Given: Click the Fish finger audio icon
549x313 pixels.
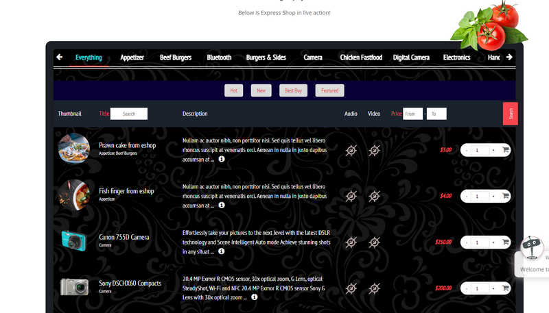Looking at the screenshot, I should point(351,196).
